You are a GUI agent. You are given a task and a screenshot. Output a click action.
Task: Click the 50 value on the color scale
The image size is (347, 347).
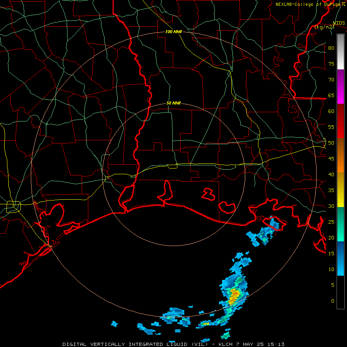click(331, 143)
